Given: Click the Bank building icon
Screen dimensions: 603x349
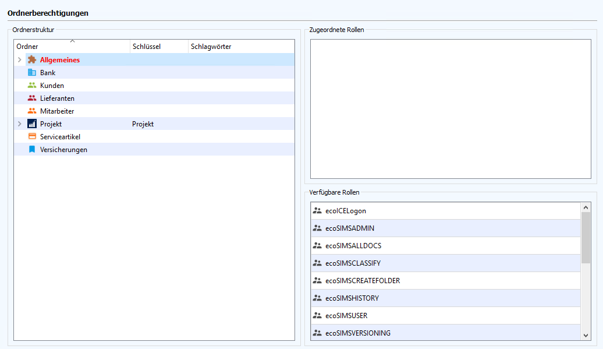Looking at the screenshot, I should [x=32, y=72].
